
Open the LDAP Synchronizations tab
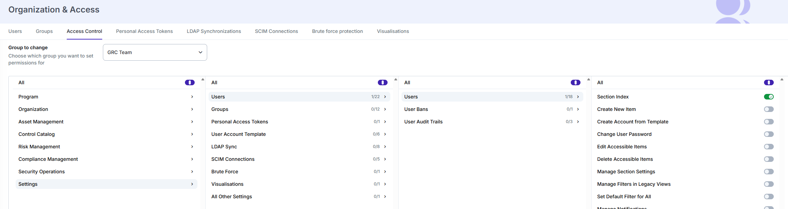tap(214, 31)
